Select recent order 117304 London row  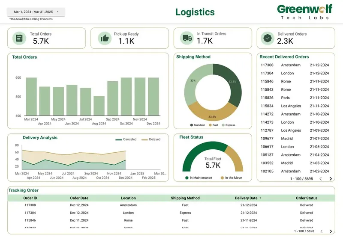point(295,73)
